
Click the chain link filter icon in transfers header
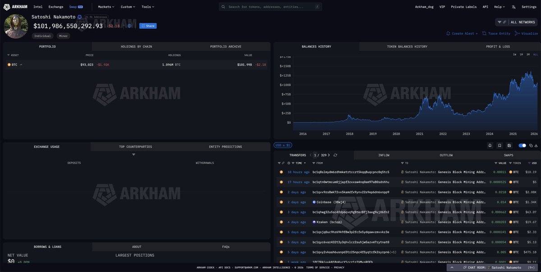tap(284, 163)
